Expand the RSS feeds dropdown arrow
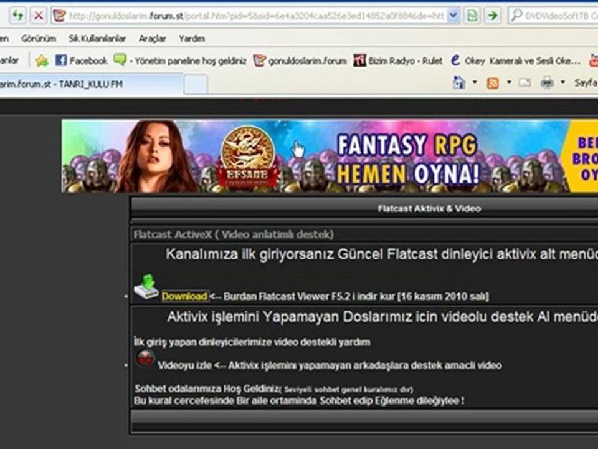Screen dimensions: 598x449 coord(509,82)
